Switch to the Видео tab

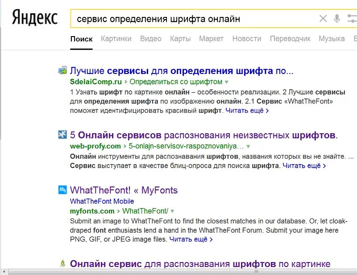pyautogui.click(x=151, y=39)
